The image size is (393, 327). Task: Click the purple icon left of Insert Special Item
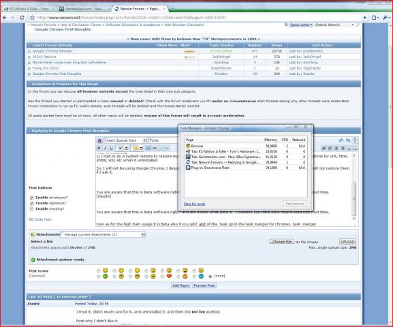[99, 140]
